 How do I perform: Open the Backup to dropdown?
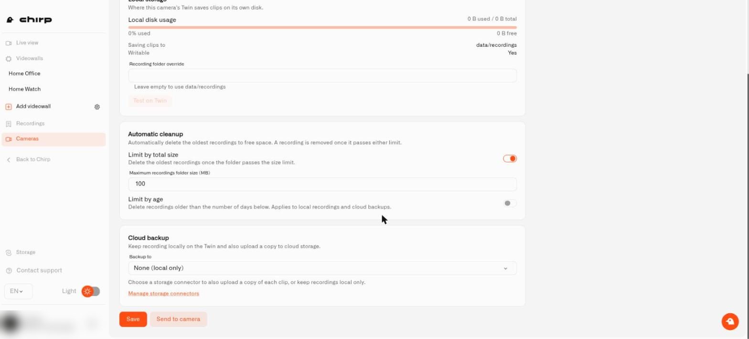coord(322,268)
